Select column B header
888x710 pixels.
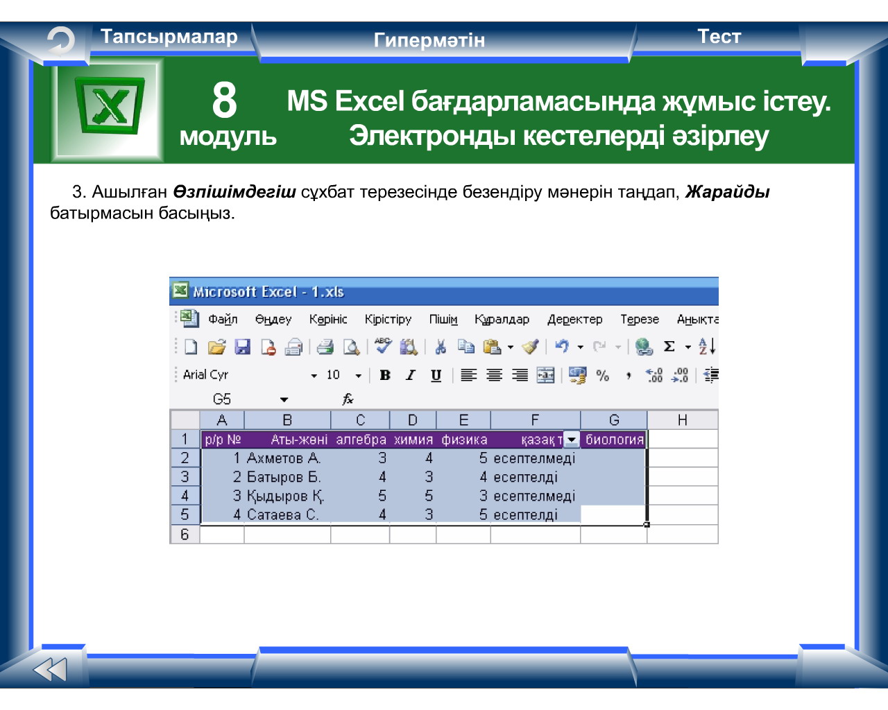coord(287,419)
